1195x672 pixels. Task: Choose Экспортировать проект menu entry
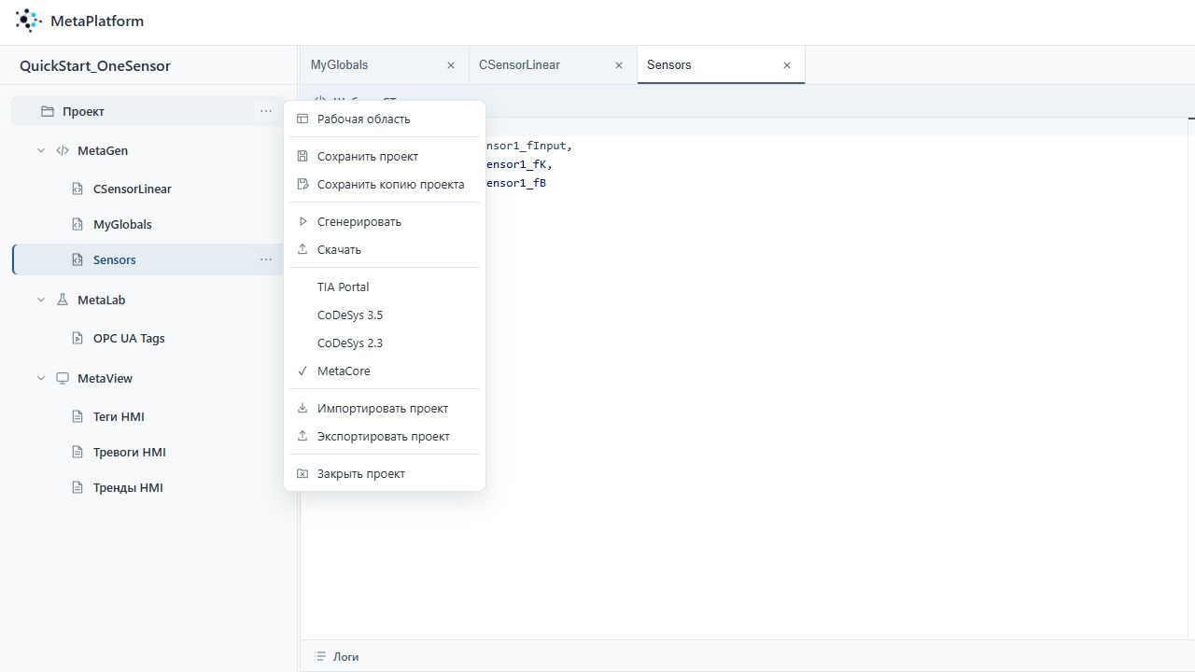pos(385,436)
